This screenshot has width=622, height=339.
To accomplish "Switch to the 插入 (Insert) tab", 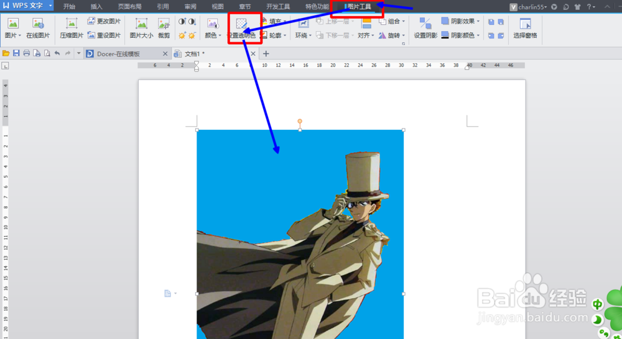I will coord(96,7).
